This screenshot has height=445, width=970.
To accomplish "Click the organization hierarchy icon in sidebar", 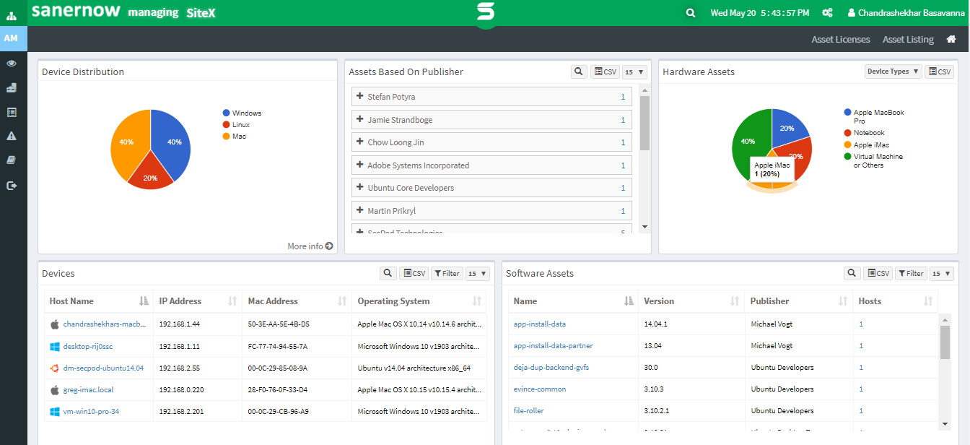I will click(x=12, y=14).
